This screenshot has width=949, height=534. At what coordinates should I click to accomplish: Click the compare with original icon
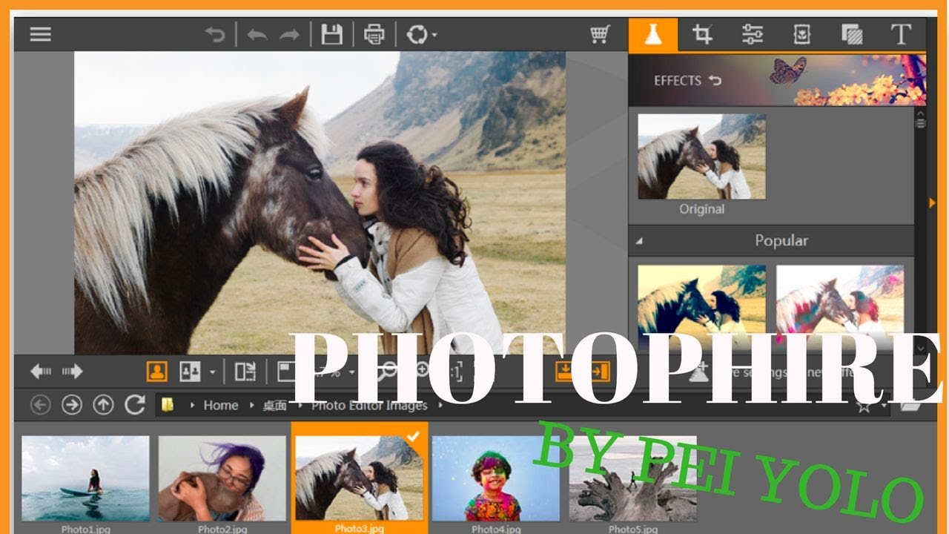click(245, 371)
